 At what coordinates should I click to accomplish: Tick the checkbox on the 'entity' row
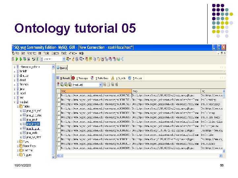point(59,100)
